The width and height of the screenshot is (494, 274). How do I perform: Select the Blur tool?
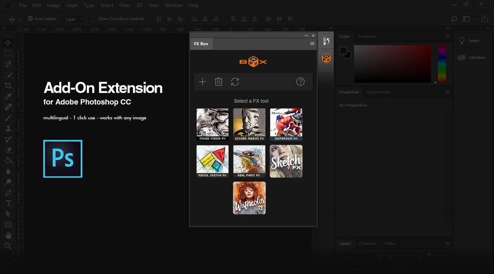(8, 171)
